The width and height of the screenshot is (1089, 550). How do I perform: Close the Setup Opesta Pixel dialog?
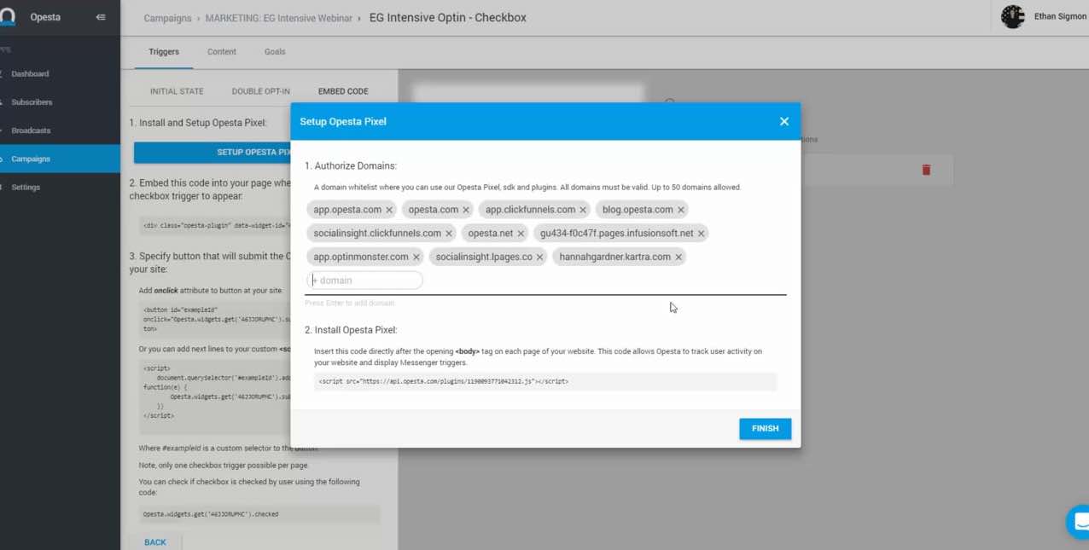coord(783,122)
